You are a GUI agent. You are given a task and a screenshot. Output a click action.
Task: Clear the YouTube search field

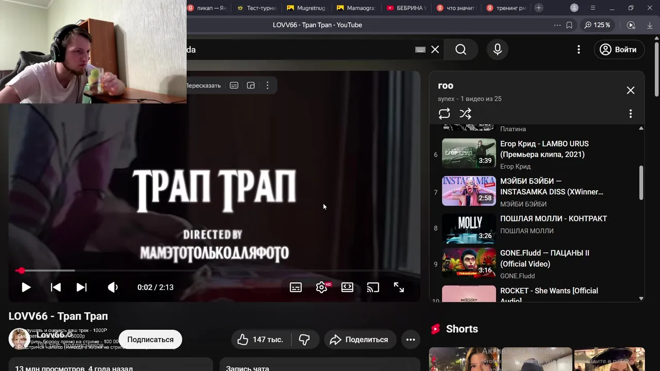pyautogui.click(x=435, y=49)
